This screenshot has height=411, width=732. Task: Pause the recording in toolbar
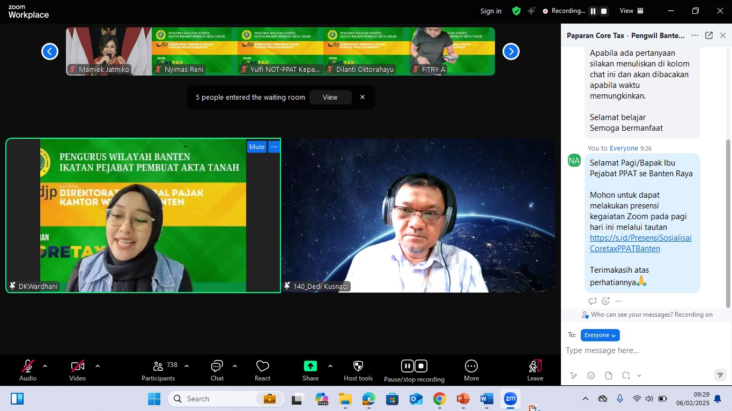(408, 366)
